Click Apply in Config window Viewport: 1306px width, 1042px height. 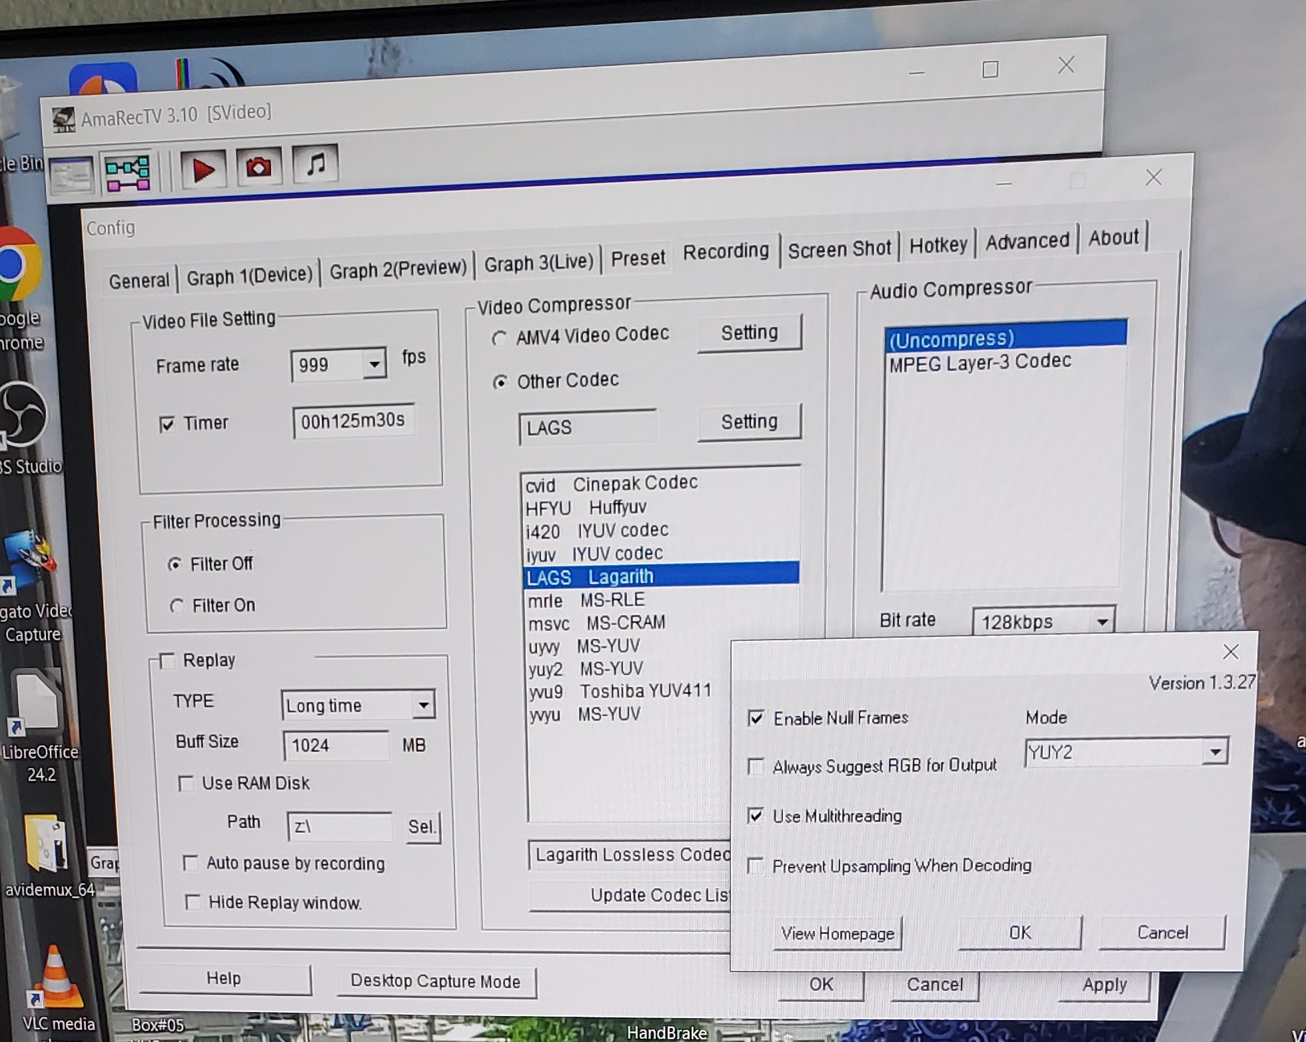(1105, 985)
